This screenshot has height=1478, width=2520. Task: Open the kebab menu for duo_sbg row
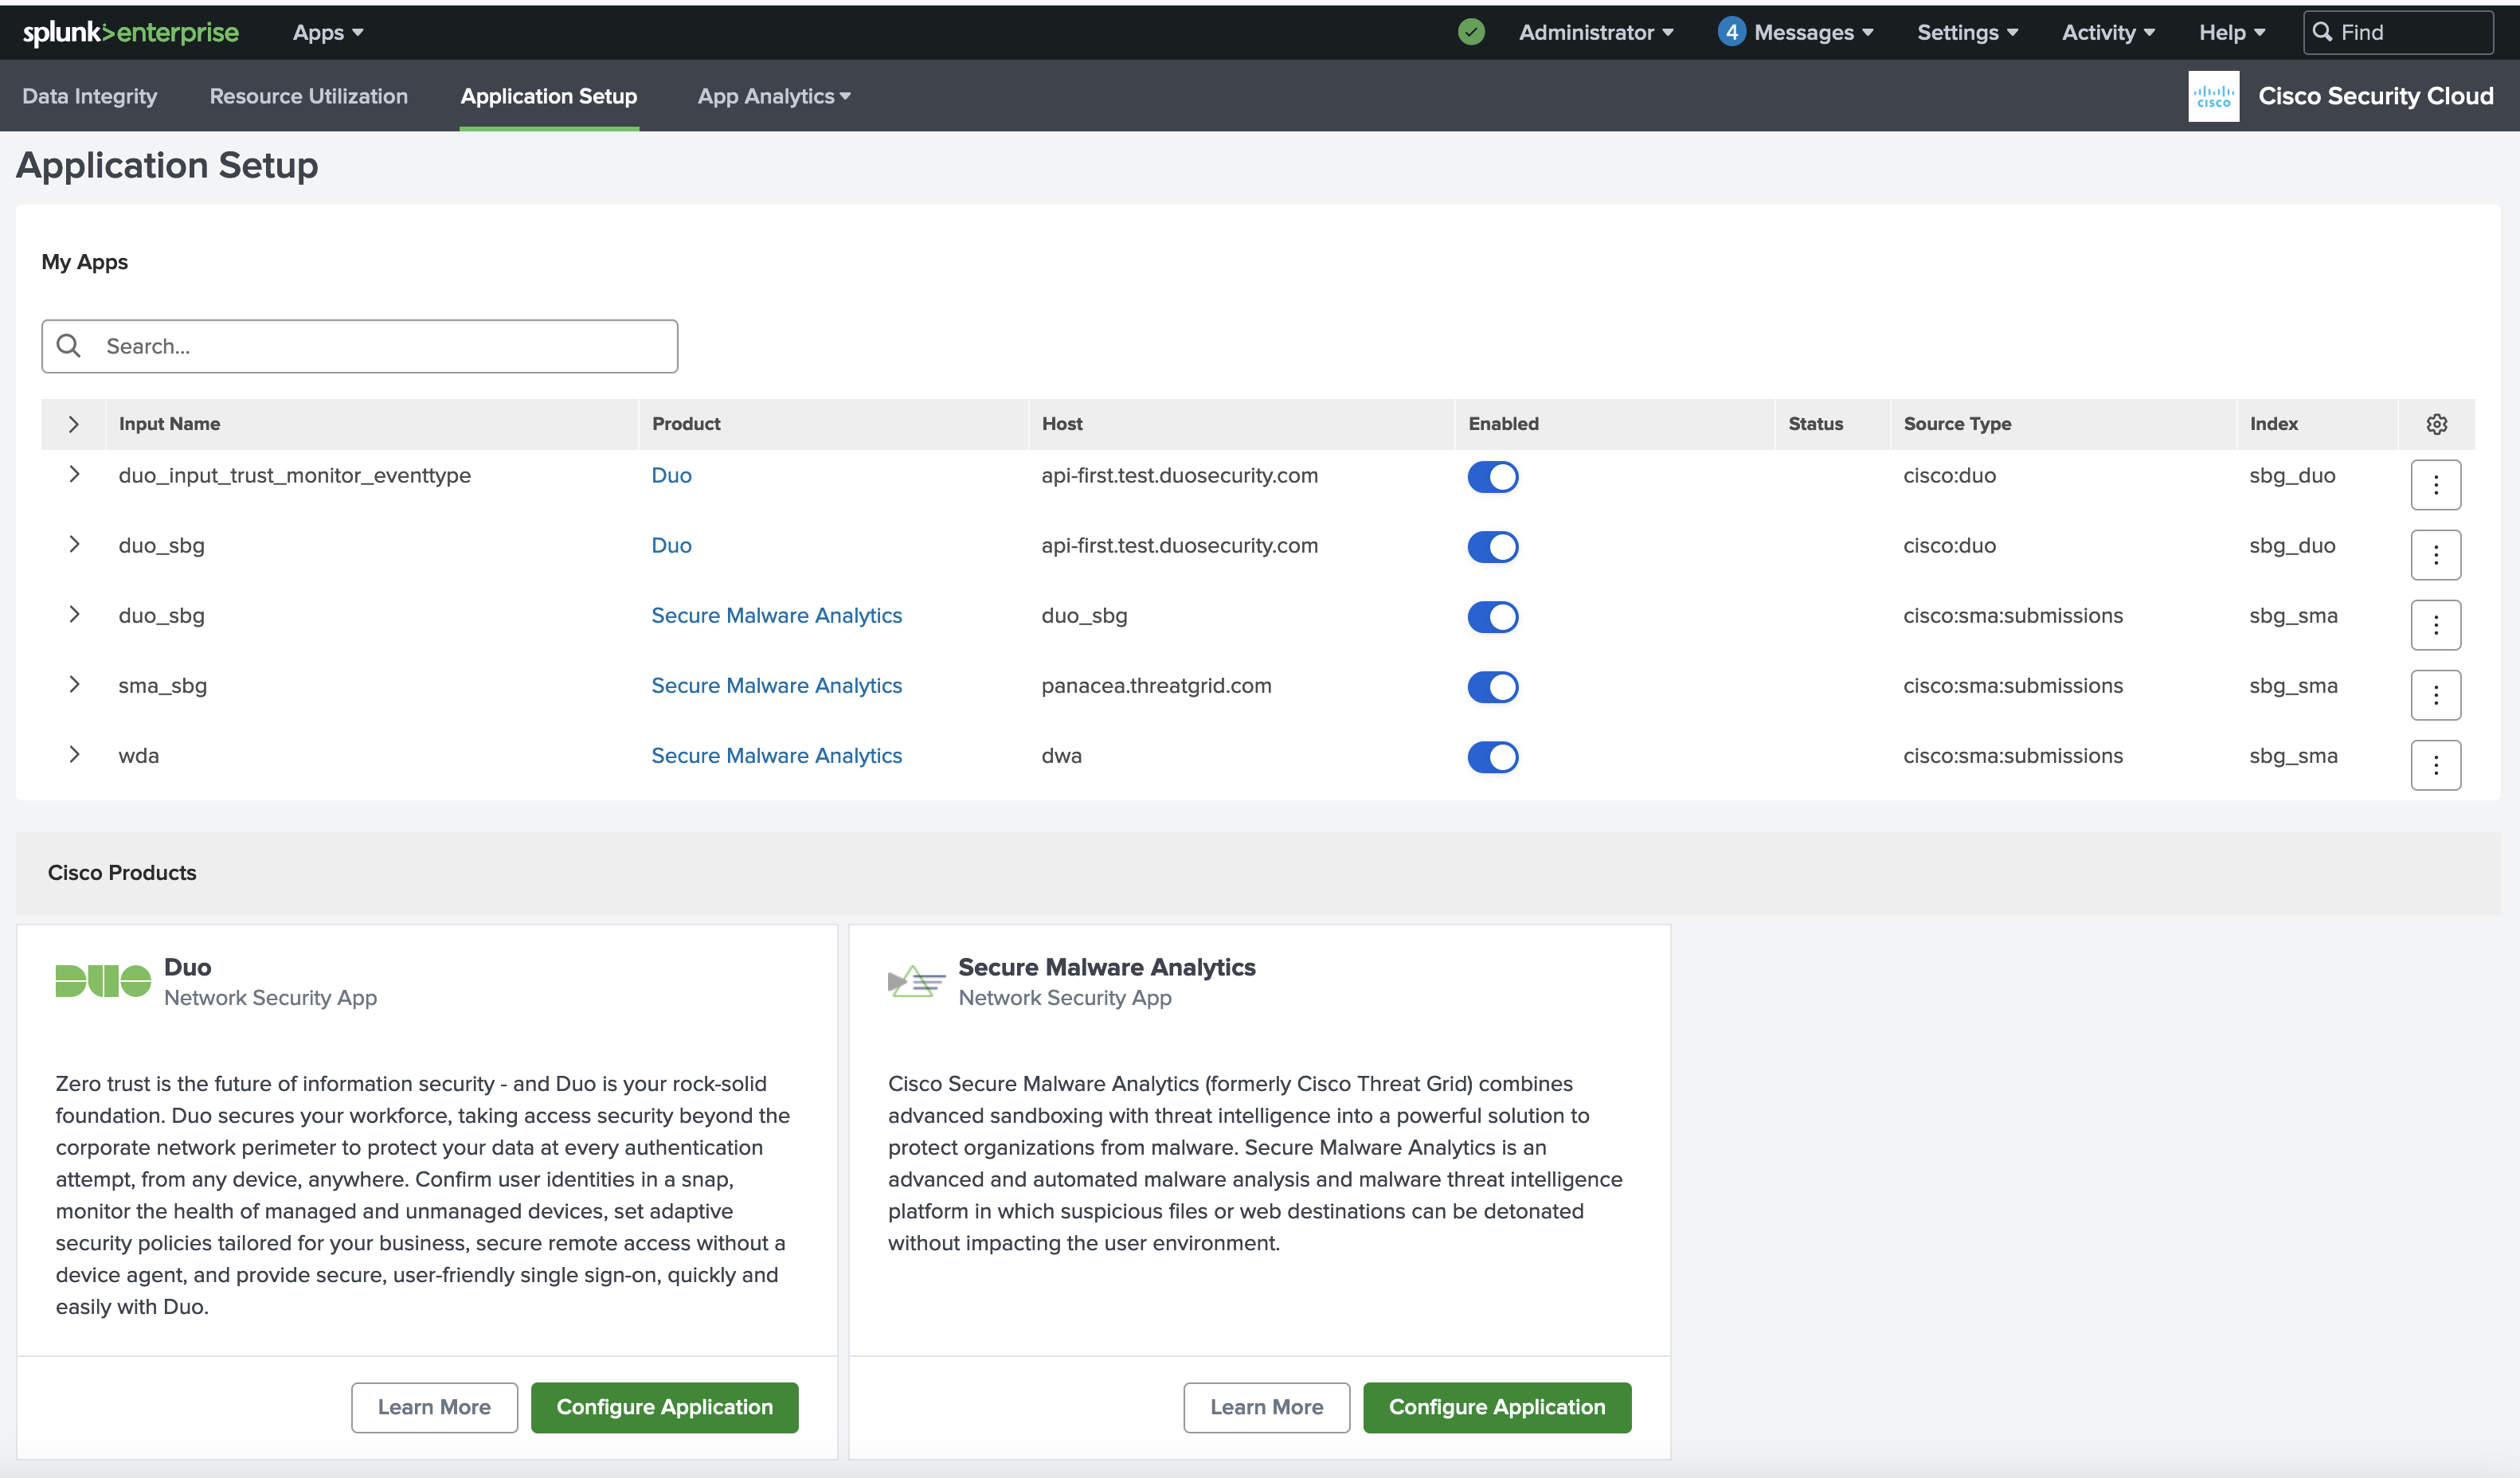pos(2436,554)
